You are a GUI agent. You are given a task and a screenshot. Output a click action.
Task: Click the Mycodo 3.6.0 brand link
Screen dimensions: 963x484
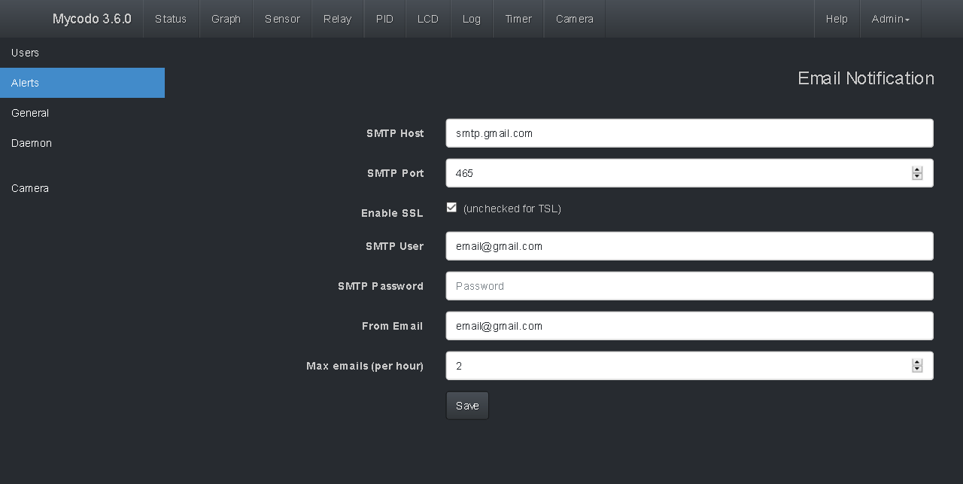(x=92, y=19)
